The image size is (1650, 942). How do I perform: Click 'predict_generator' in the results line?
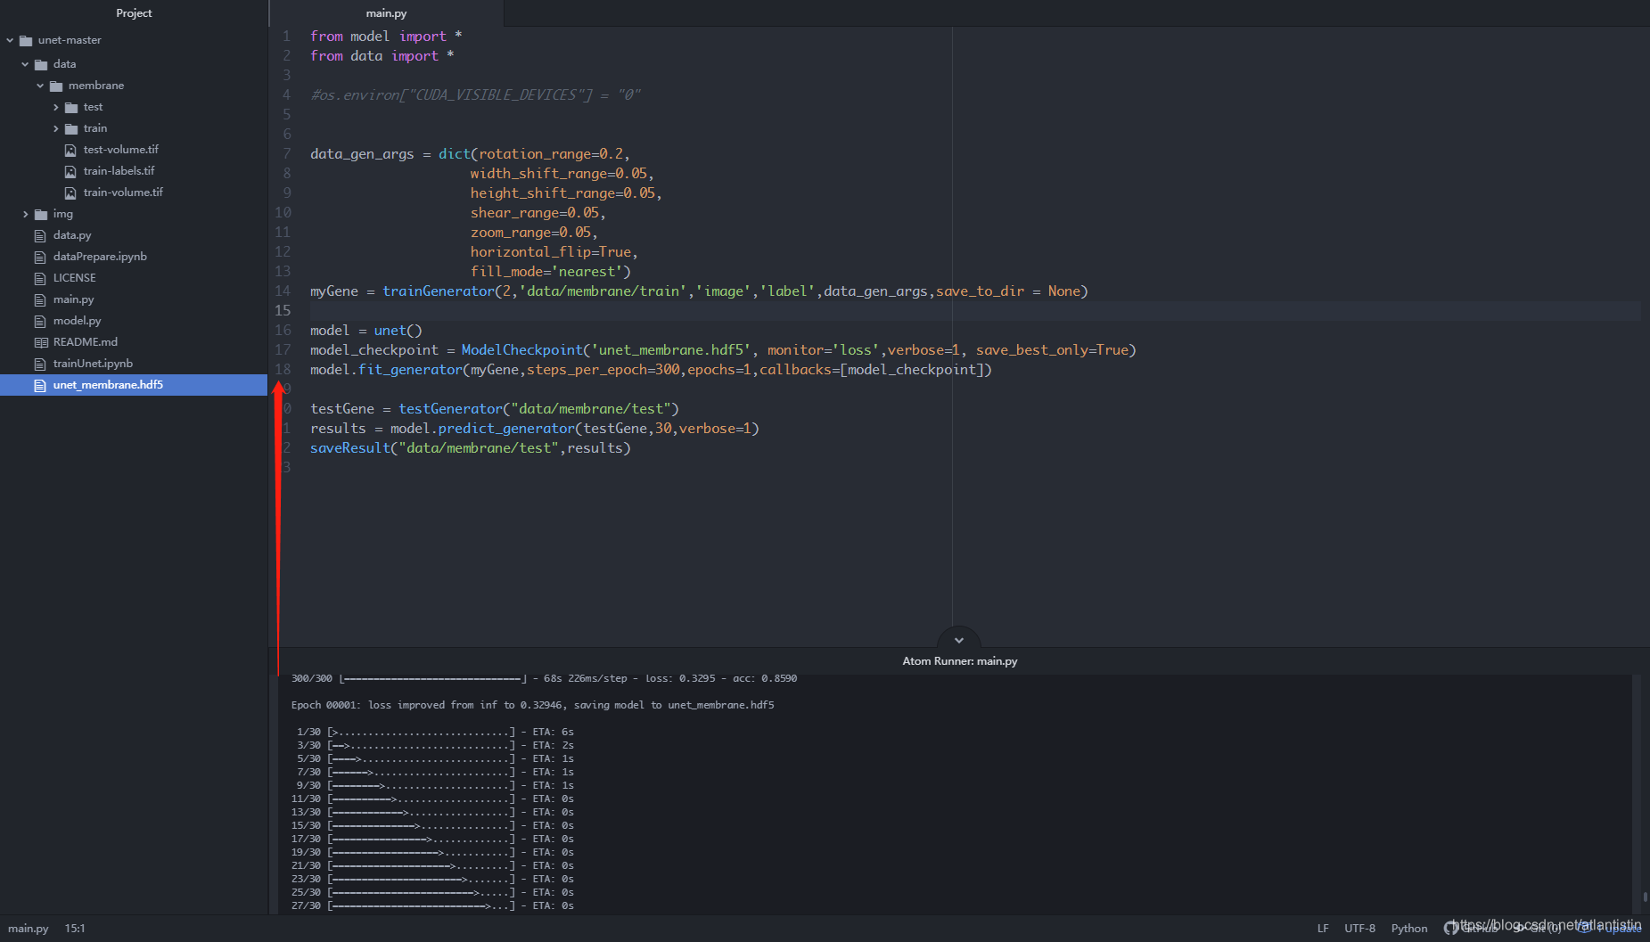tap(506, 429)
